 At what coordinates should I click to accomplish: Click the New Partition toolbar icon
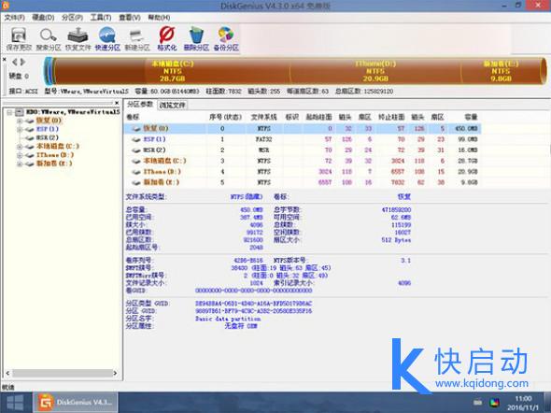pos(137,39)
